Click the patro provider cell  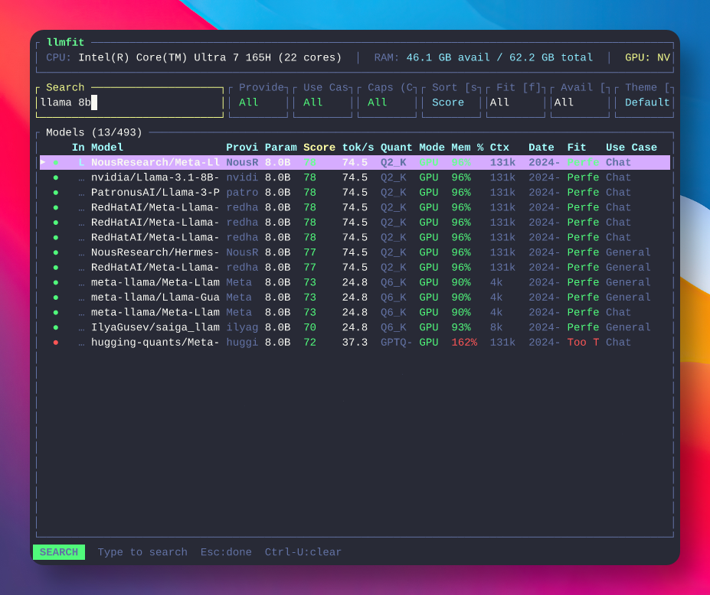coord(242,192)
